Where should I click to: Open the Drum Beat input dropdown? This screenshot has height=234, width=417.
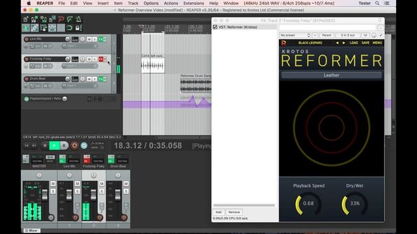[79, 86]
